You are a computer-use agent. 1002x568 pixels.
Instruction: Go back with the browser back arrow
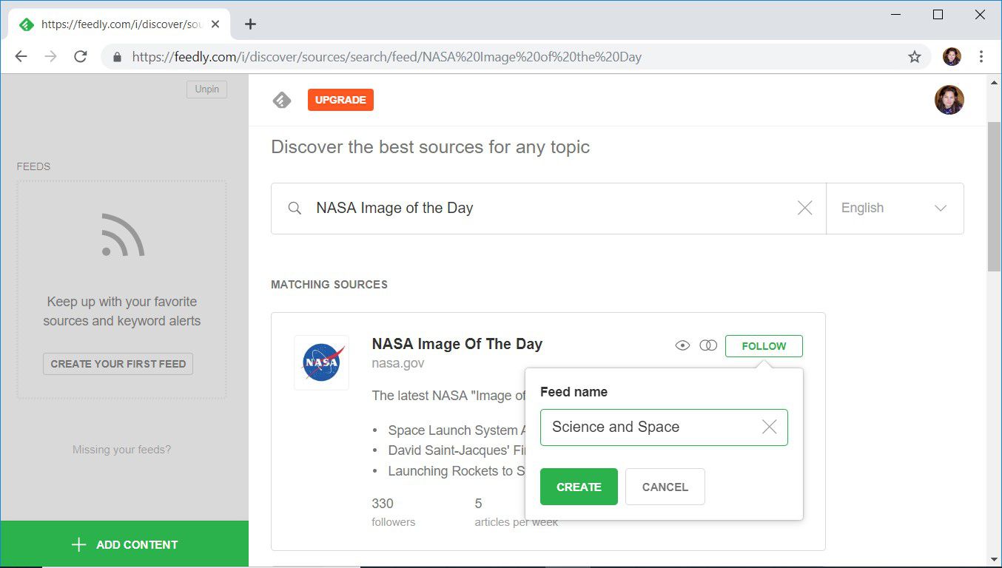21,57
